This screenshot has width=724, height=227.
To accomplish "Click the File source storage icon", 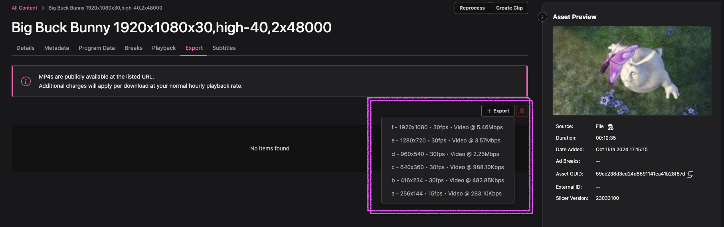I will [x=611, y=127].
